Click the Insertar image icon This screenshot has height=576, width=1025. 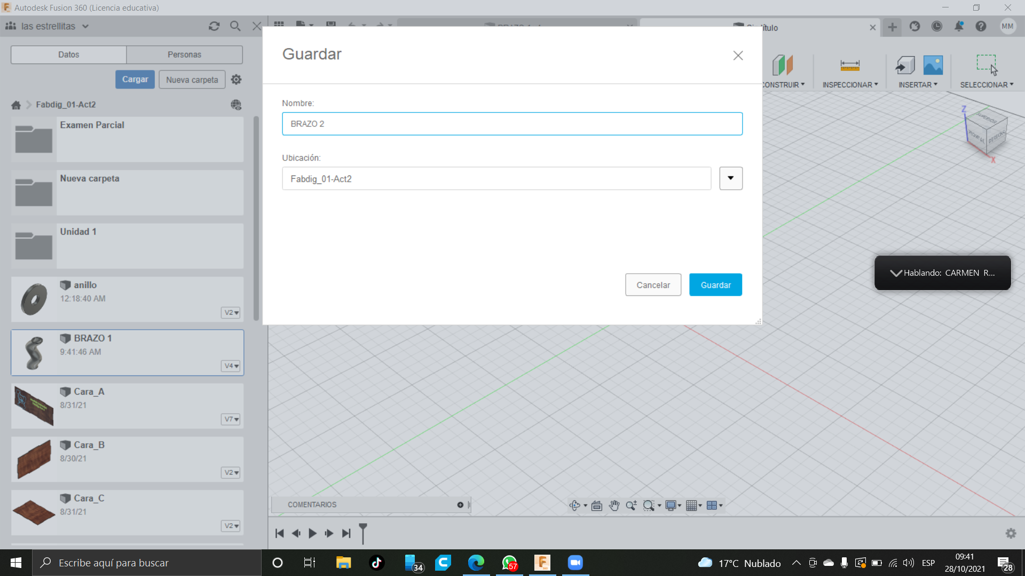(933, 65)
